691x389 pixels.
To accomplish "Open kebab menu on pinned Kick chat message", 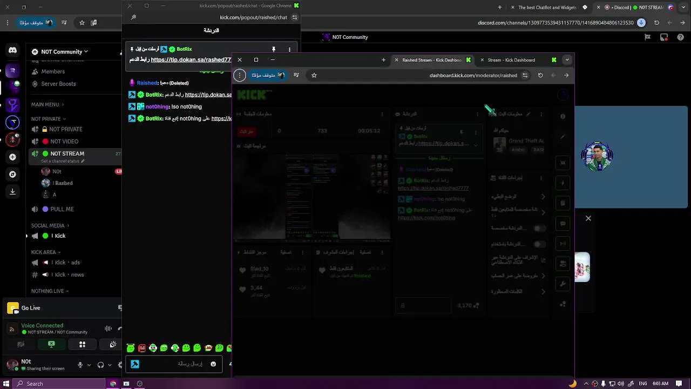I will pyautogui.click(x=289, y=49).
